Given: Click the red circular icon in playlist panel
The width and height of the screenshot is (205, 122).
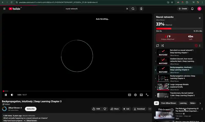Looking at the screenshot, I should (x=196, y=45).
